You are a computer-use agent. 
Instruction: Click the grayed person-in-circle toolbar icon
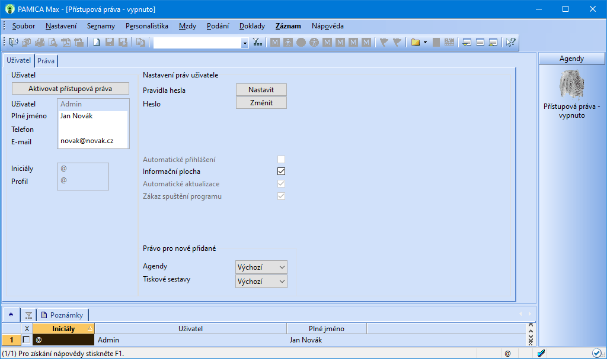coord(314,42)
